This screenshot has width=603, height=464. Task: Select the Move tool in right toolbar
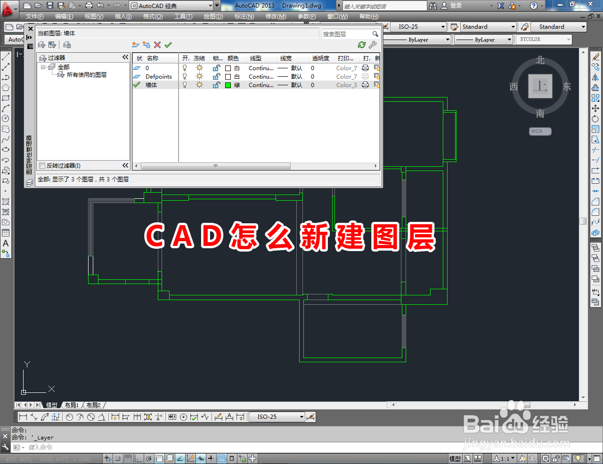[595, 108]
